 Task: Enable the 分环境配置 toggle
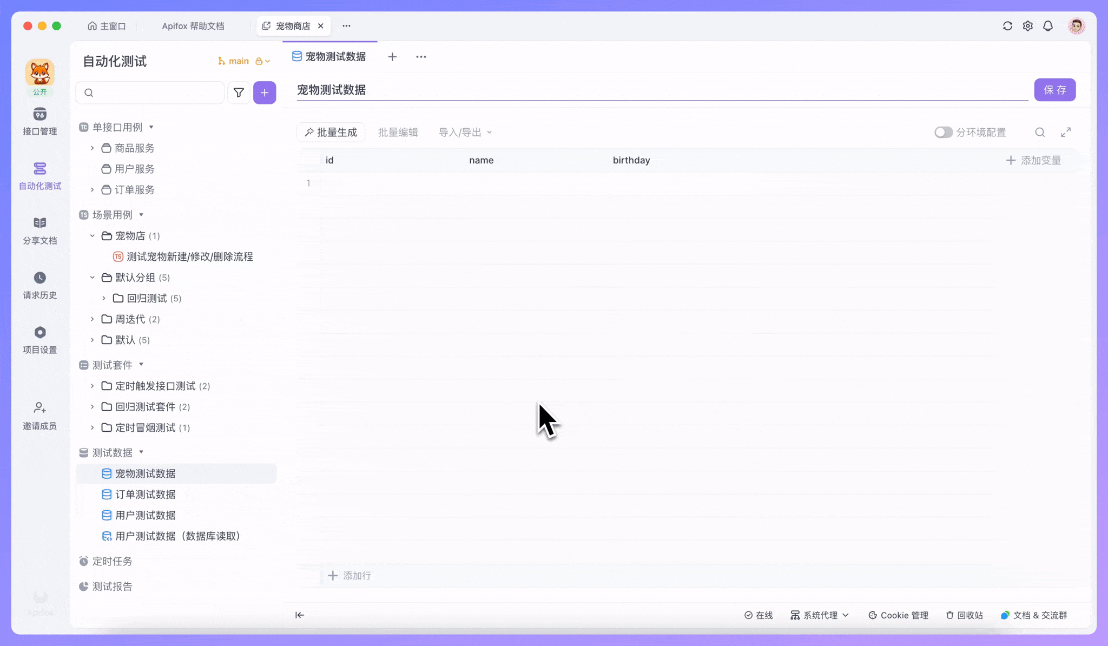(943, 132)
